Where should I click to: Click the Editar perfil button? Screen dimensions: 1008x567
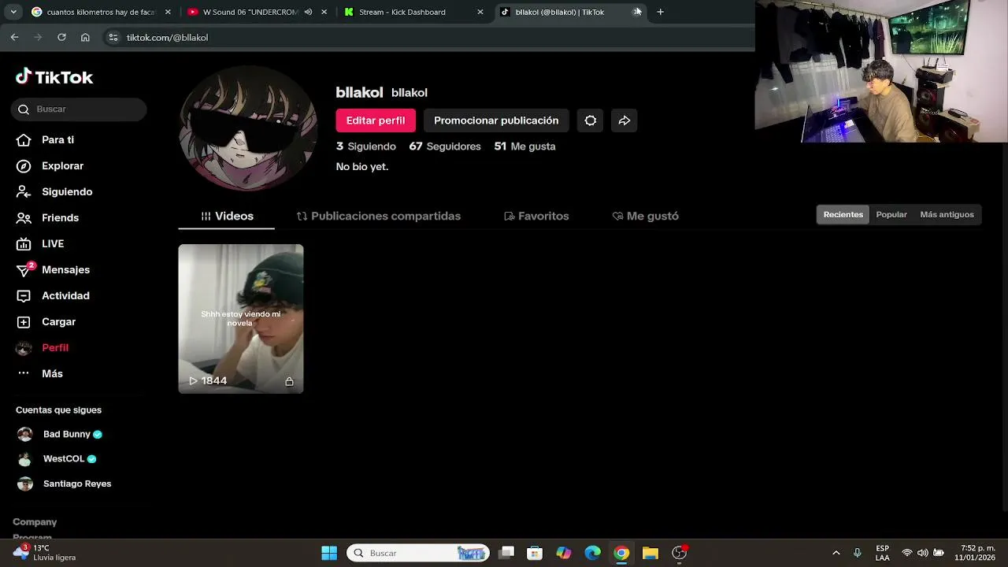tap(376, 120)
